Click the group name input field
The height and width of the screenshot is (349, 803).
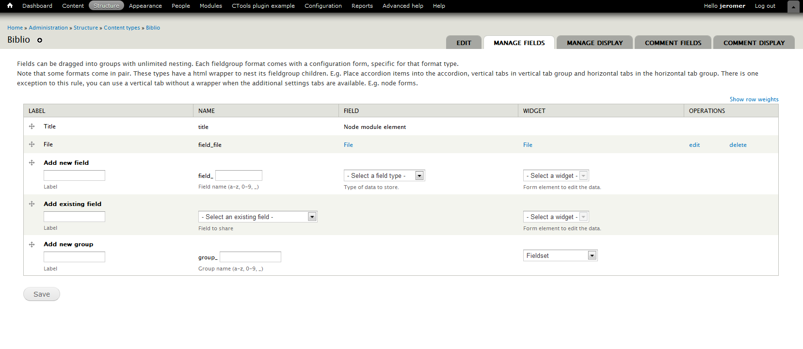(250, 257)
